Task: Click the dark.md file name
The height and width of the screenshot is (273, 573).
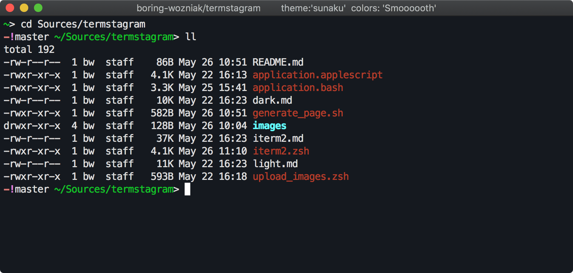Action: pos(272,101)
